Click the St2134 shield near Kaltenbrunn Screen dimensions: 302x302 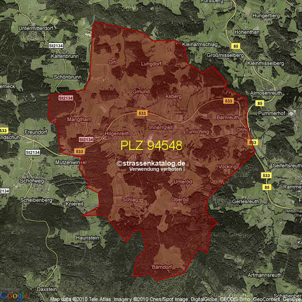[x=56, y=46]
